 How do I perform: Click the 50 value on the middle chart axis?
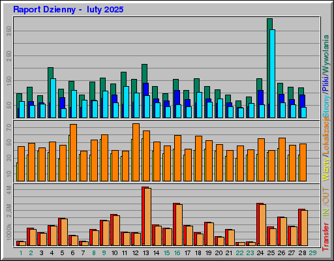(9, 143)
